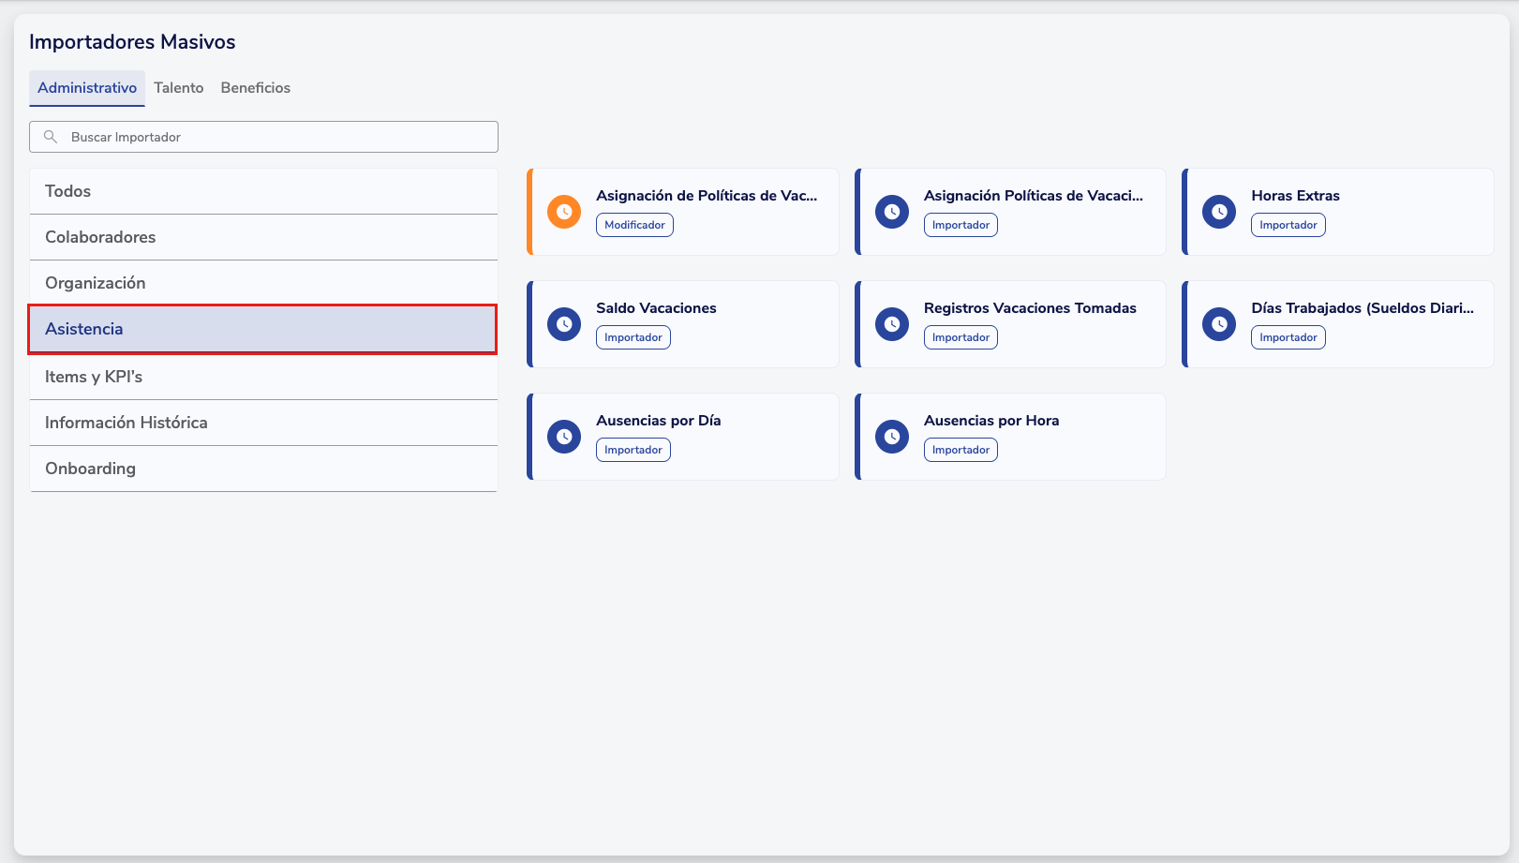
Task: Click the clock icon beside Saldo Vacaciones
Action: click(564, 324)
